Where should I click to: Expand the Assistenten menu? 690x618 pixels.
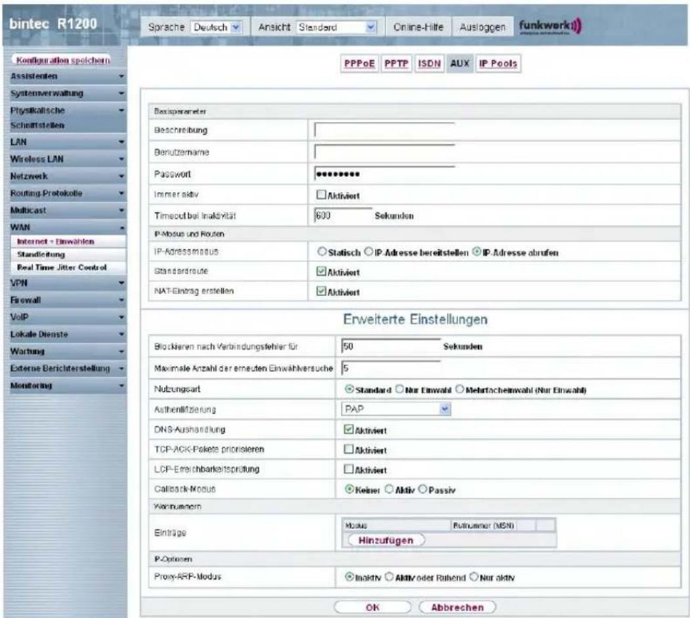coord(65,77)
